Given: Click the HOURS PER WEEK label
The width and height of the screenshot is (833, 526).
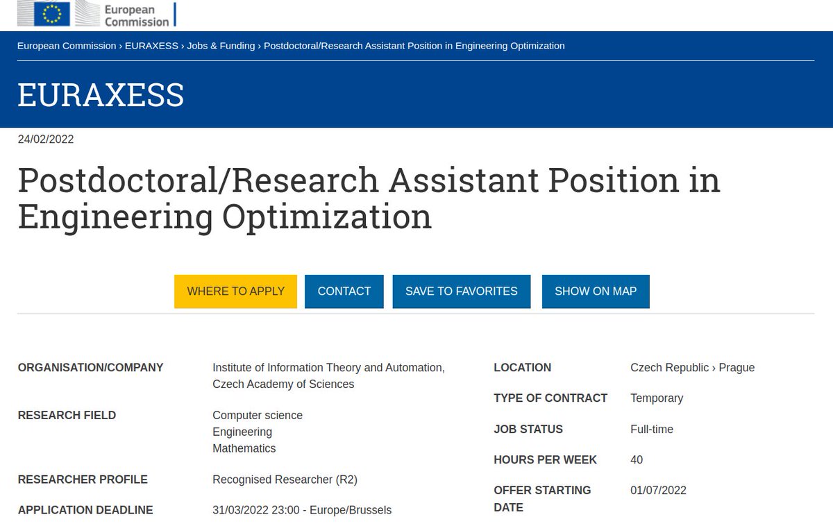Looking at the screenshot, I should (545, 460).
